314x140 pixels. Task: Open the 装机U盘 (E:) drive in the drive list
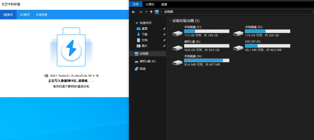[x=177, y=48]
